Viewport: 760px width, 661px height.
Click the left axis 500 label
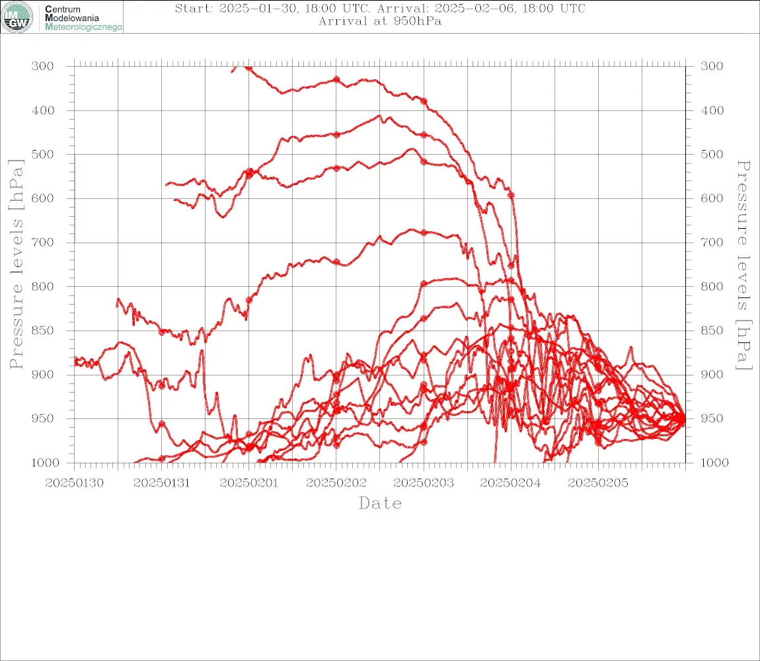pos(43,154)
